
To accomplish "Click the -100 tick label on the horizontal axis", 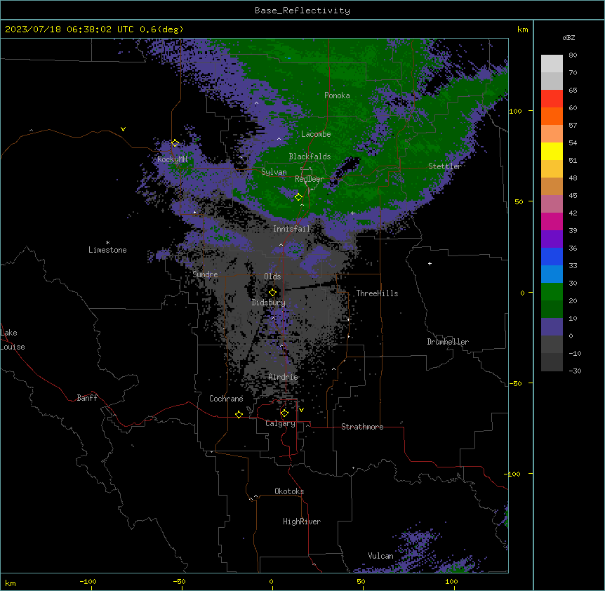I will click(x=88, y=581).
